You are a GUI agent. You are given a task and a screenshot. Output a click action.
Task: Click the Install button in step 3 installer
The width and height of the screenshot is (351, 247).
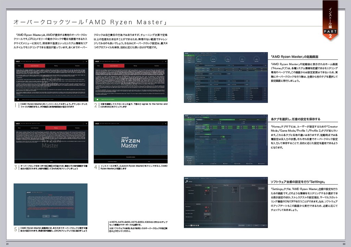(x=51, y=161)
